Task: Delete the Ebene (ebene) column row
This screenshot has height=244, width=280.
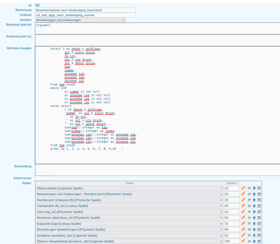Action: pos(254,188)
